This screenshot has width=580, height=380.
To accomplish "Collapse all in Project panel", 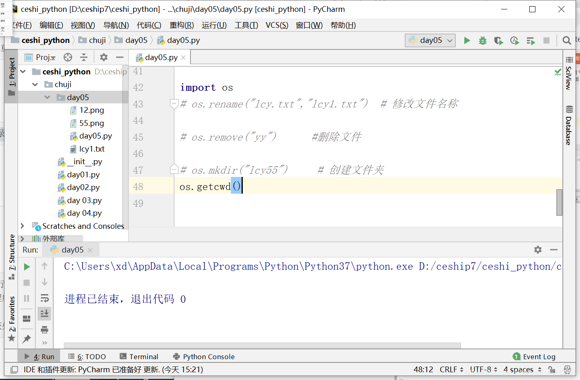I will point(84,57).
